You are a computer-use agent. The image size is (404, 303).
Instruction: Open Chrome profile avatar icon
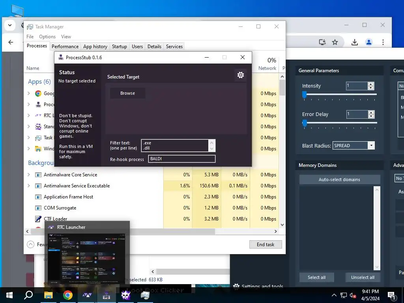pos(369,42)
